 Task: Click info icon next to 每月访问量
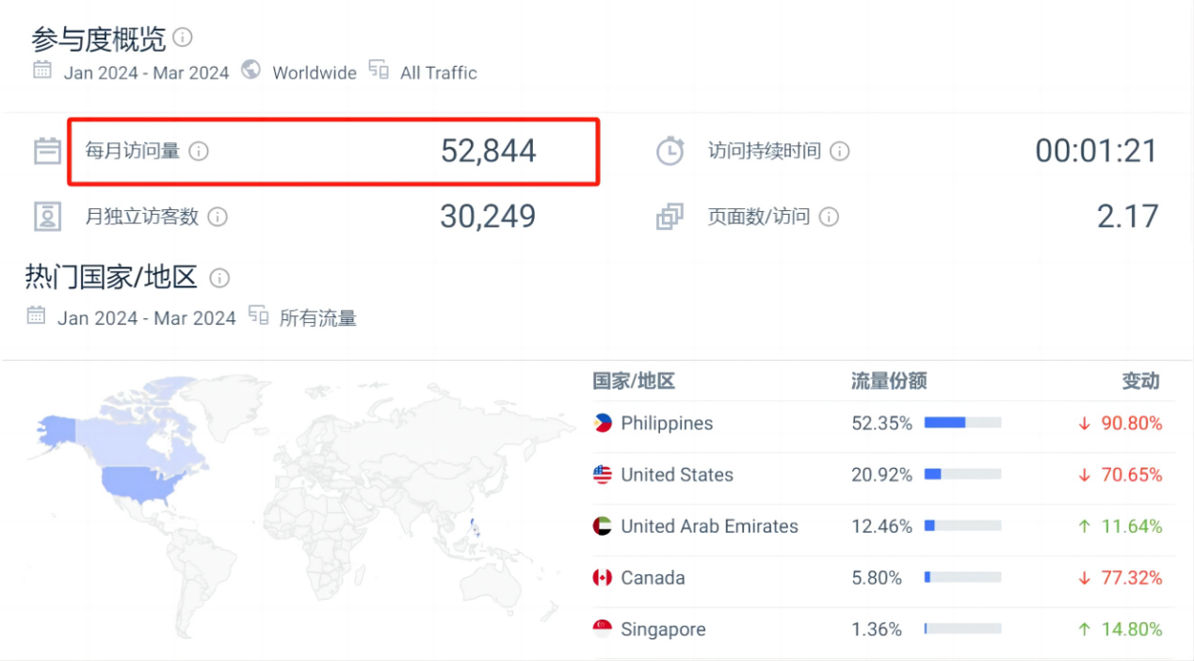199,151
